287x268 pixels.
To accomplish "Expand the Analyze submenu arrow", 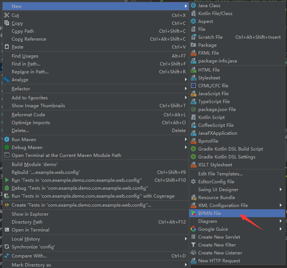I will pos(186,79).
